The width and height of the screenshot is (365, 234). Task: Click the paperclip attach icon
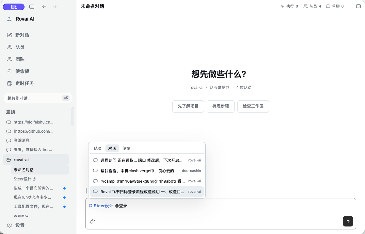point(92,221)
